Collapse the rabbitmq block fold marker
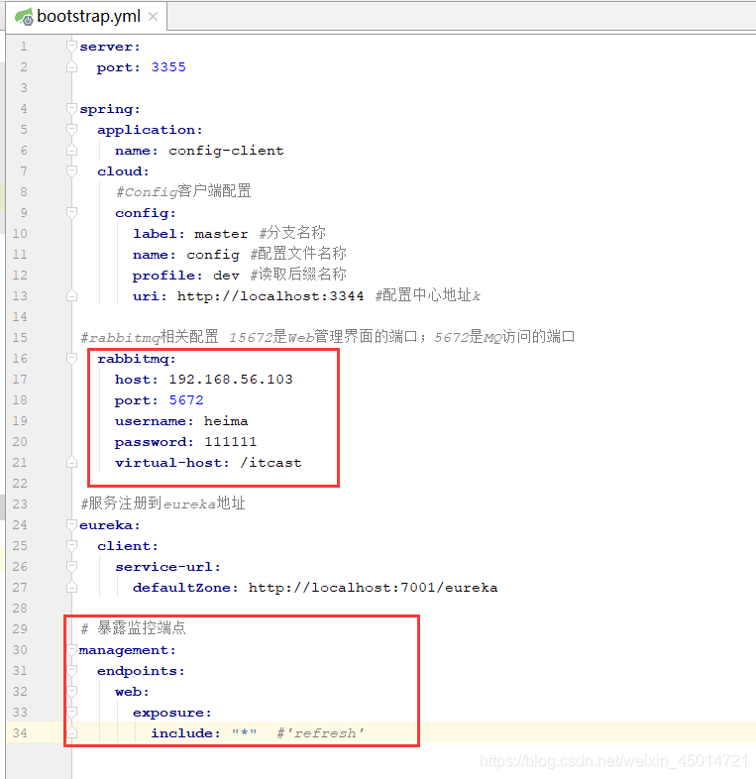756x779 pixels. (x=71, y=359)
